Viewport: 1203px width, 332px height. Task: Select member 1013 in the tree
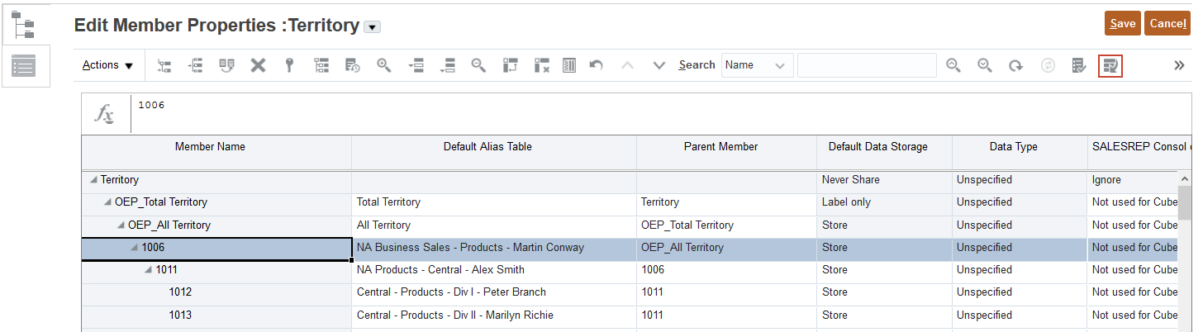click(x=180, y=315)
